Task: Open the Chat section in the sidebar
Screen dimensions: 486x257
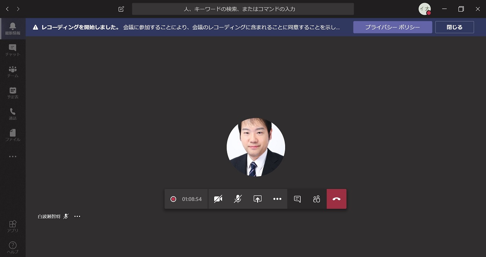Action: coord(13,50)
